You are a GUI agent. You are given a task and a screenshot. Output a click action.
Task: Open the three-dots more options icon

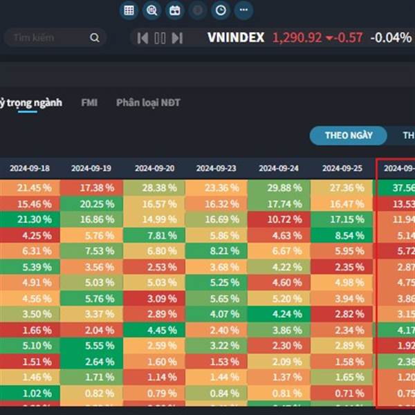click(243, 10)
